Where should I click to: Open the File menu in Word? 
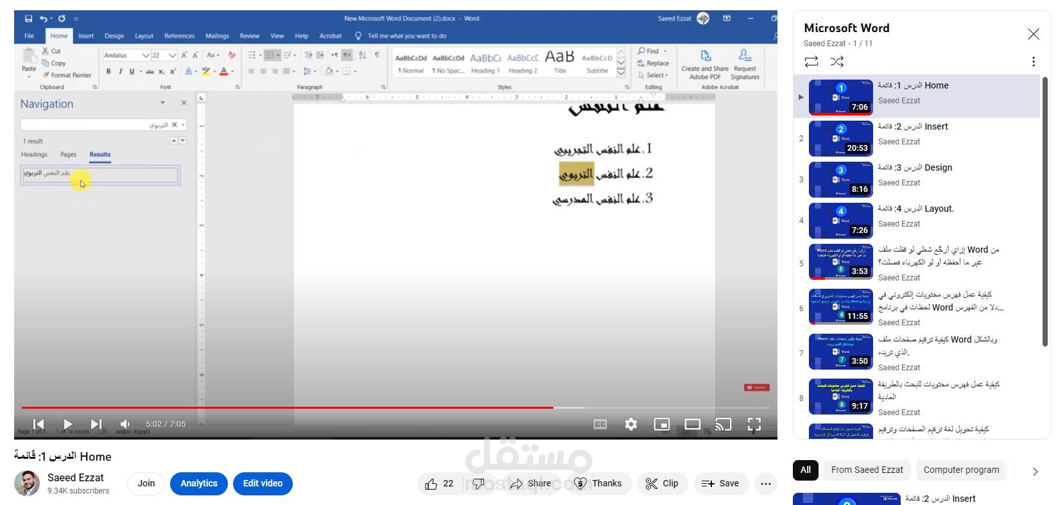point(30,36)
